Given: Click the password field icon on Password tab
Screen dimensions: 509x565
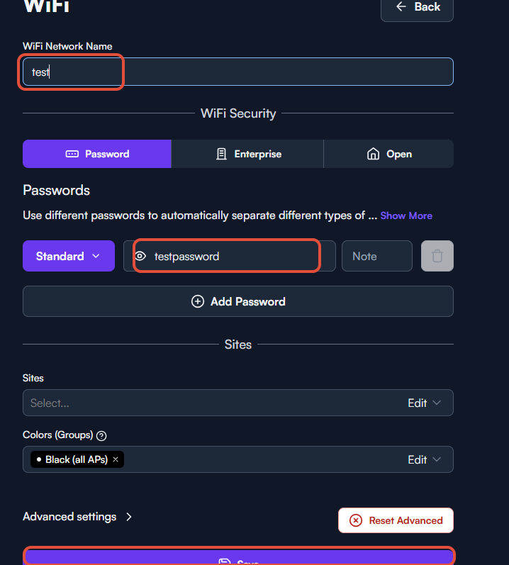Looking at the screenshot, I should 72,155.
